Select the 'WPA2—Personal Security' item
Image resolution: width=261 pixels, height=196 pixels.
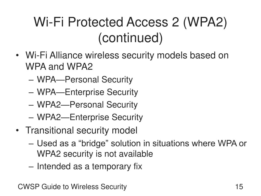87,105
